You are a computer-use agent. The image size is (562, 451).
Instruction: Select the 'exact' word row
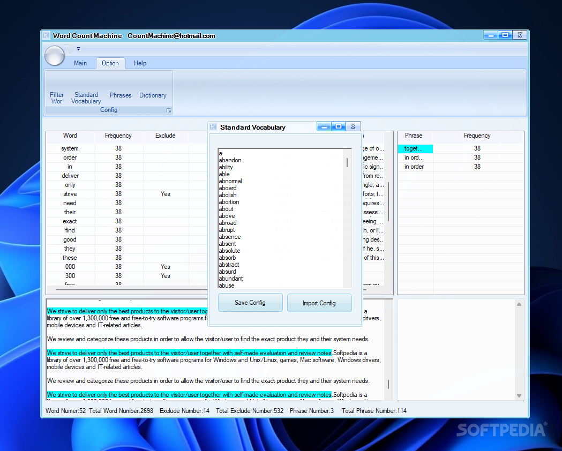pyautogui.click(x=70, y=221)
